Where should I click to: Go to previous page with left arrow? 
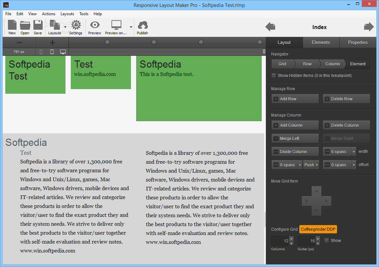[x=270, y=27]
